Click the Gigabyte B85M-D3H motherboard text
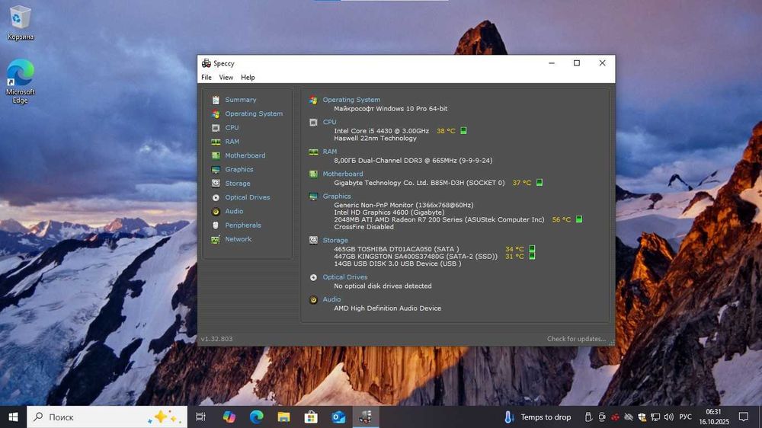The width and height of the screenshot is (762, 428). 419,183
